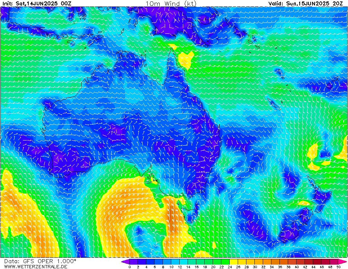Click the bright green 22–24 kt legend swatch
Screen dimensions: 348x269
225,261
